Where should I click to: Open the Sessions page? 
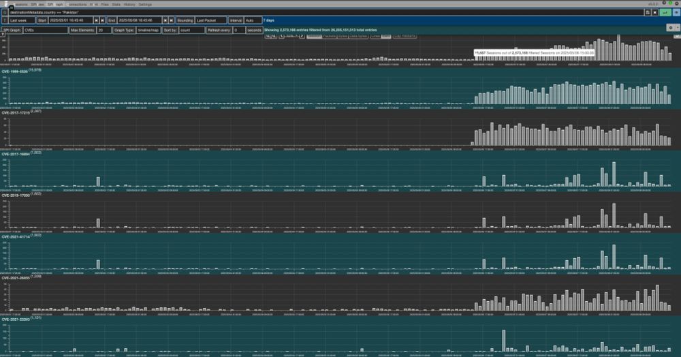(20, 4)
